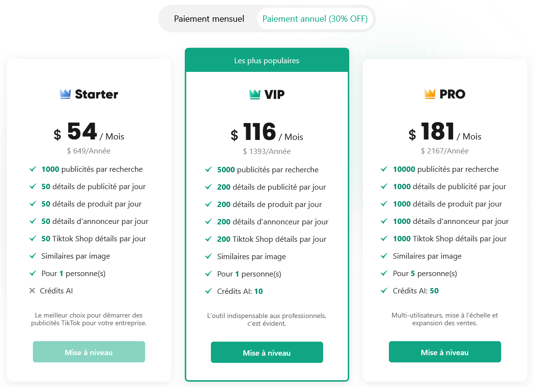Select the Les plus populaires banner
The width and height of the screenshot is (534, 387).
pos(267,60)
